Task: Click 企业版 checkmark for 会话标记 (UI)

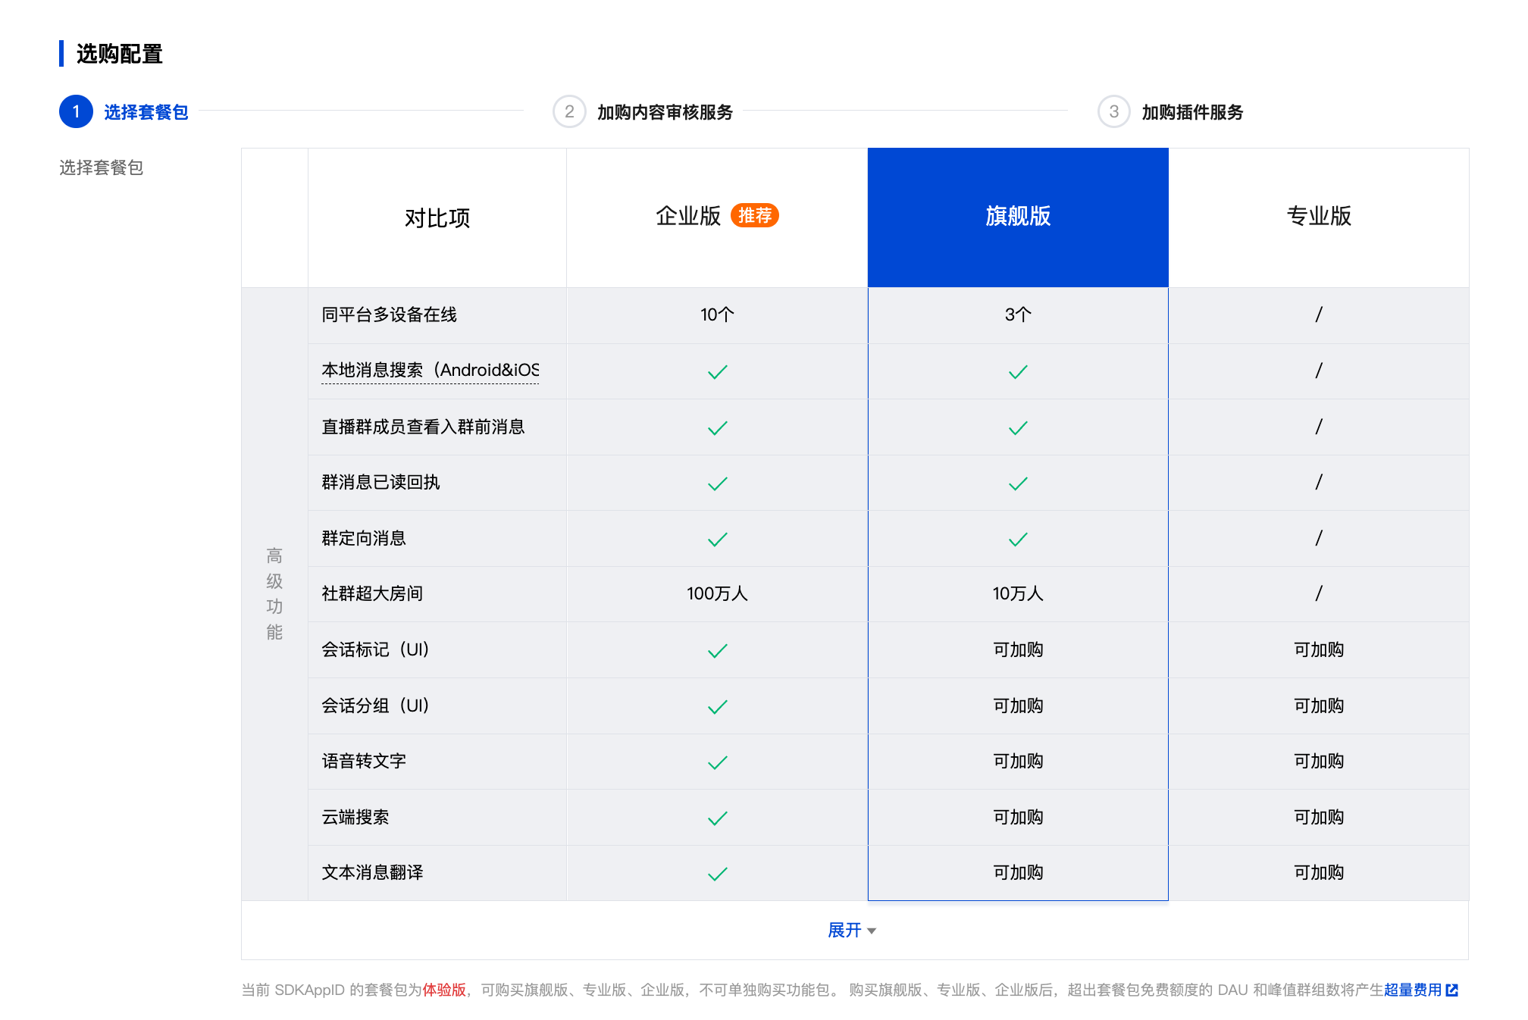Action: [717, 650]
